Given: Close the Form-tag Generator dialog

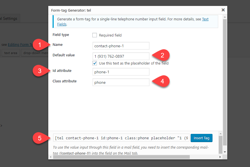Looking at the screenshot, I should pos(223,10).
